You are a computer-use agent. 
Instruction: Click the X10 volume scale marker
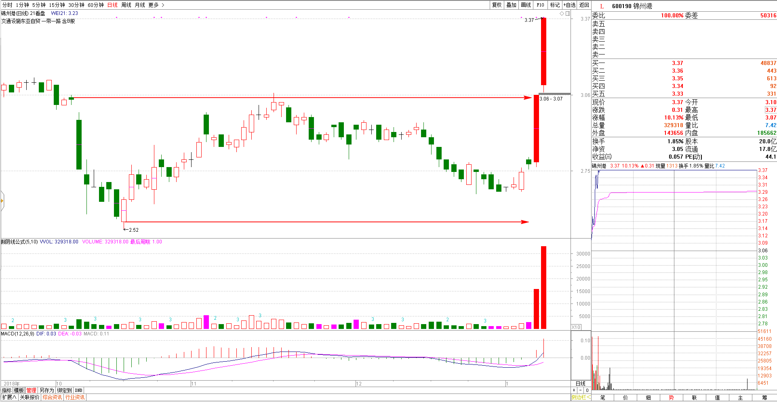point(576,327)
